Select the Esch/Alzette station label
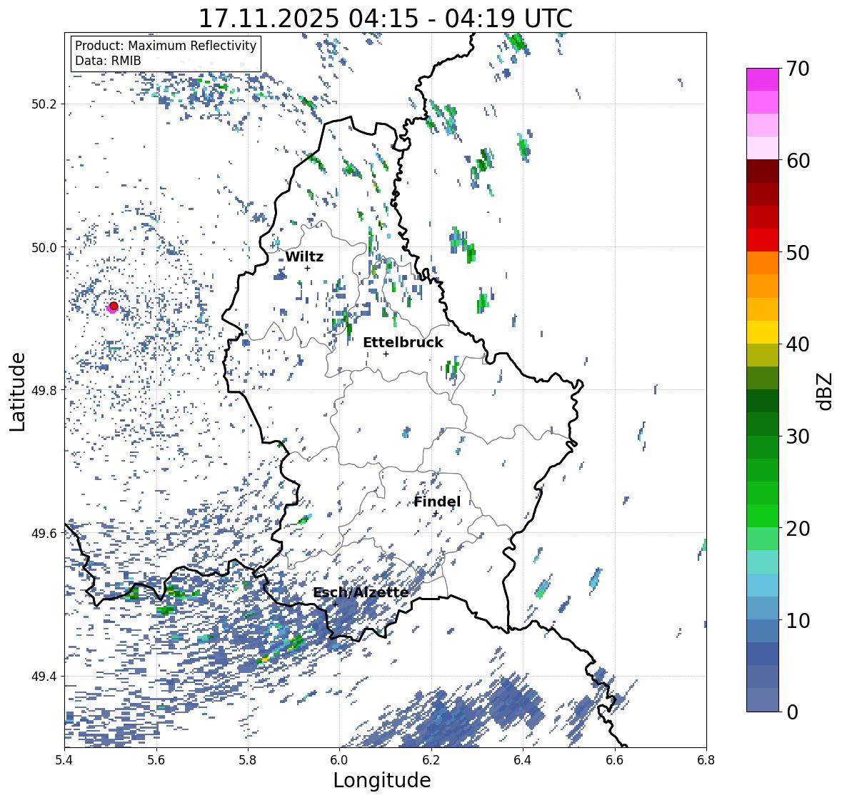Screen dimensions: 842x798 [x=361, y=592]
